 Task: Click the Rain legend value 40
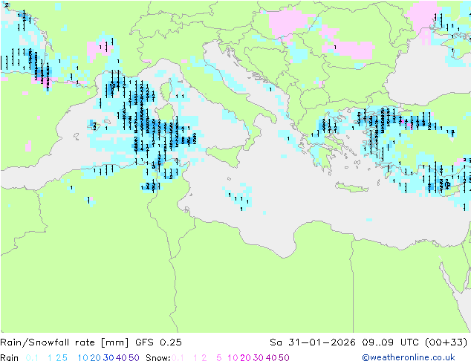(121, 358)
